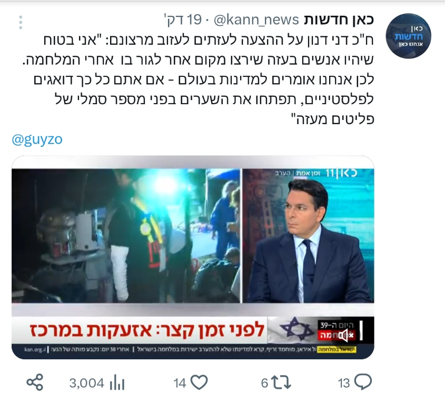Click the כאן 11 logo in video
The height and width of the screenshot is (403, 445).
tap(341, 173)
